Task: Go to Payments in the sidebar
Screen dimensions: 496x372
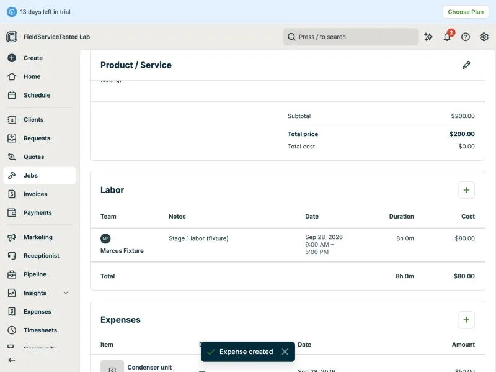Action: (x=40, y=212)
